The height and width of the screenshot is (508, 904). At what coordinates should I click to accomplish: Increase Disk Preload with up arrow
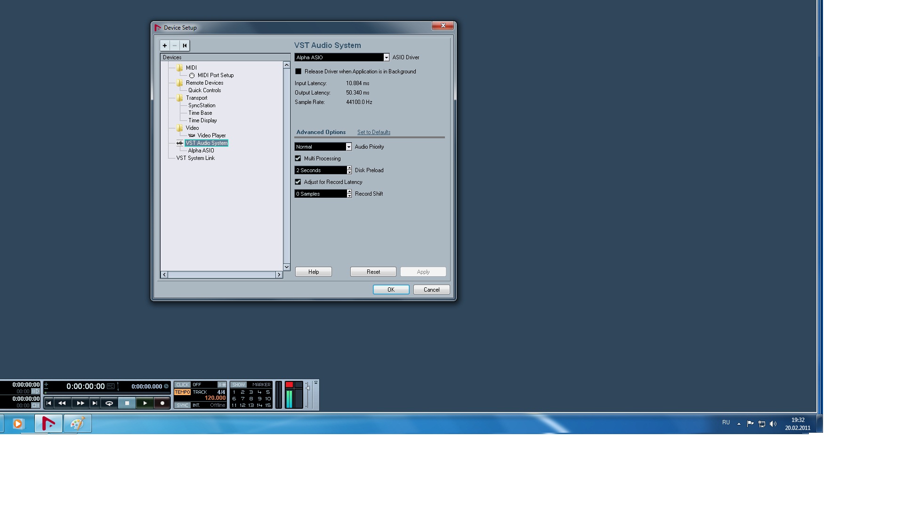(x=349, y=168)
